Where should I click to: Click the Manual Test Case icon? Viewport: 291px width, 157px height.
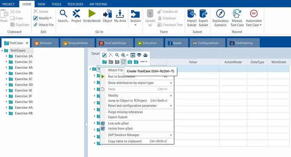click(237, 14)
